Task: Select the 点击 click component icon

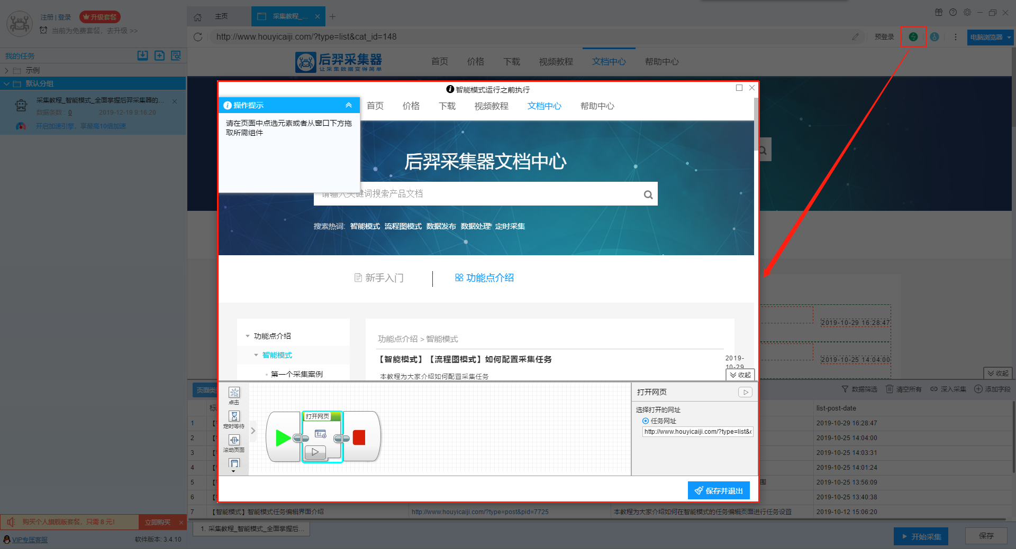Action: (234, 393)
